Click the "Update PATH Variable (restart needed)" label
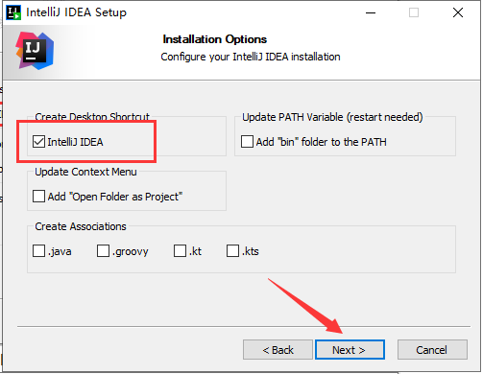The image size is (483, 374). click(x=332, y=117)
